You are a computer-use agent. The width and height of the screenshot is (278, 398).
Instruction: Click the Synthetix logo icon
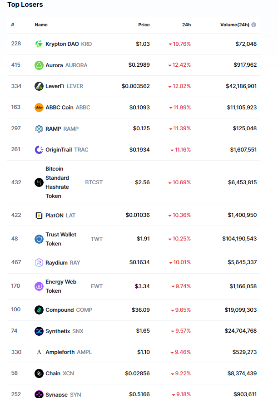point(39,331)
